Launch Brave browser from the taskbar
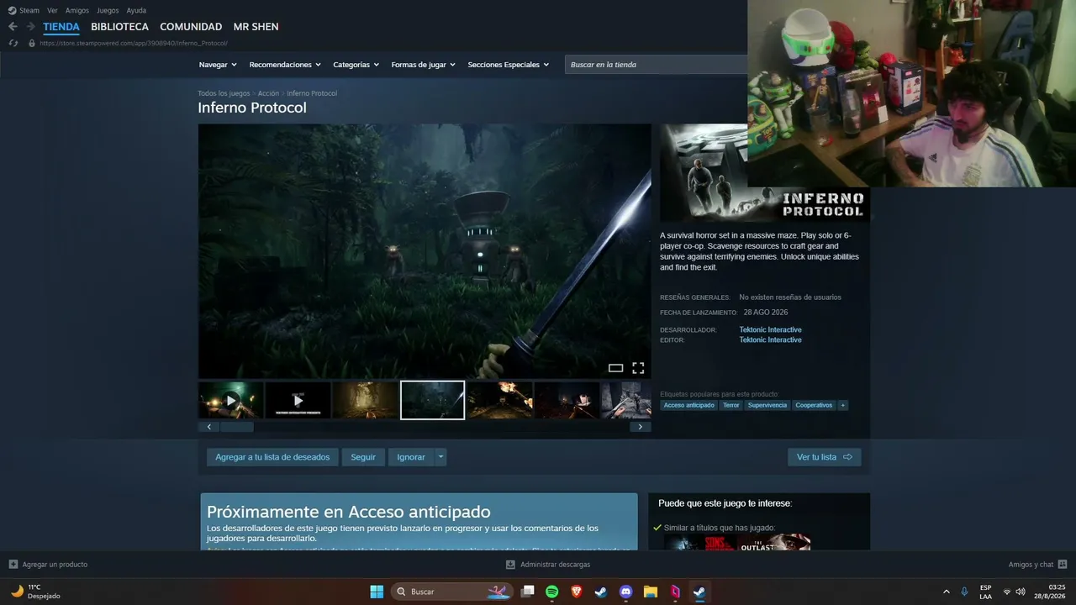1076x605 pixels. pyautogui.click(x=577, y=592)
